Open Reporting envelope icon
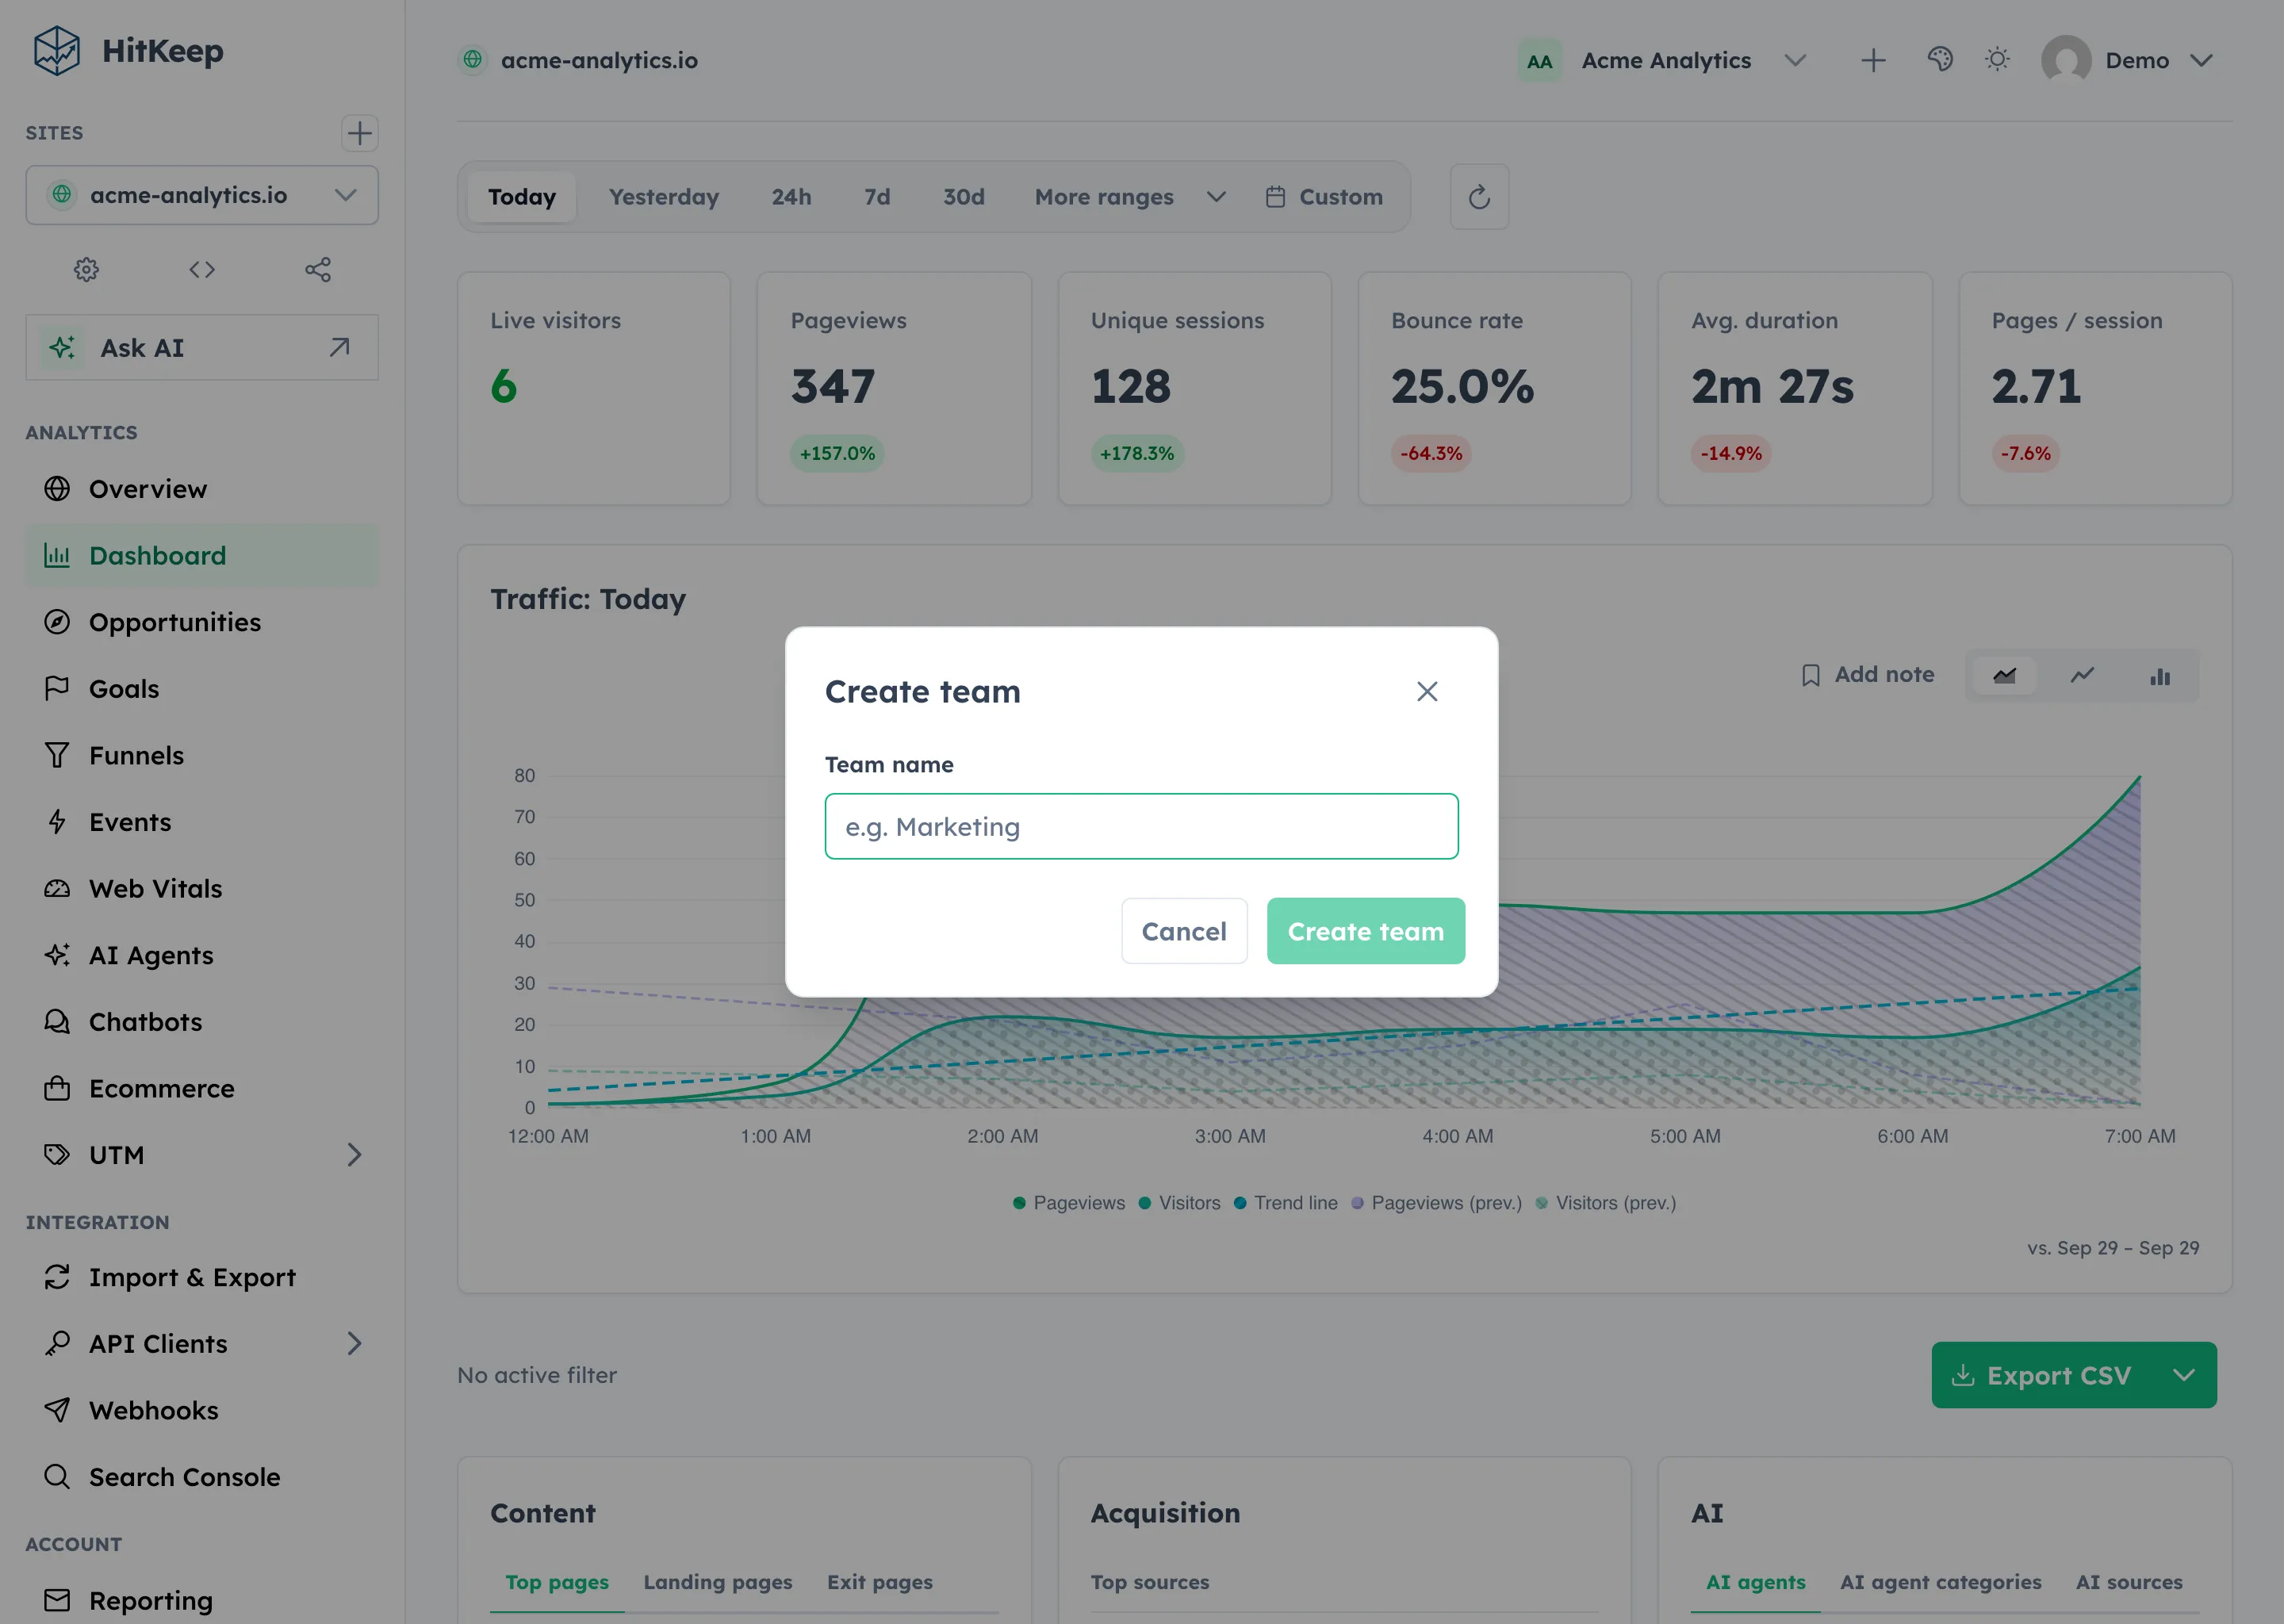Screen dimensions: 2284x1624 point(57,1600)
